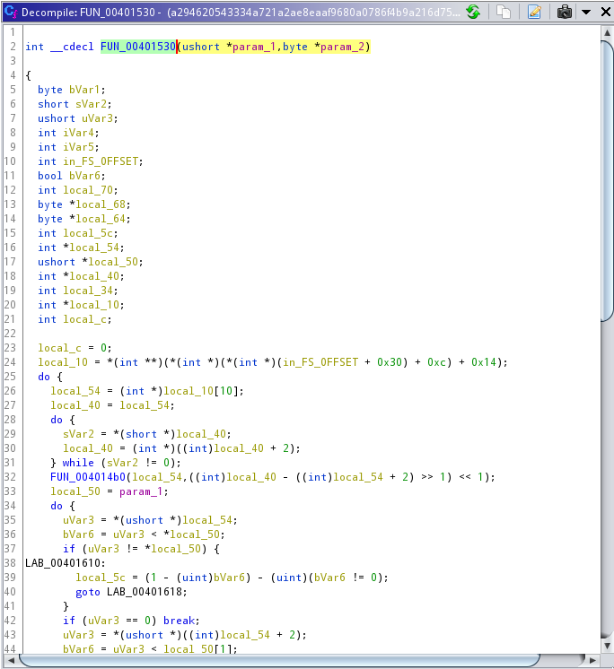Select the highlighted FUN_00401530 function name
This screenshot has height=669, width=614.
click(x=137, y=47)
